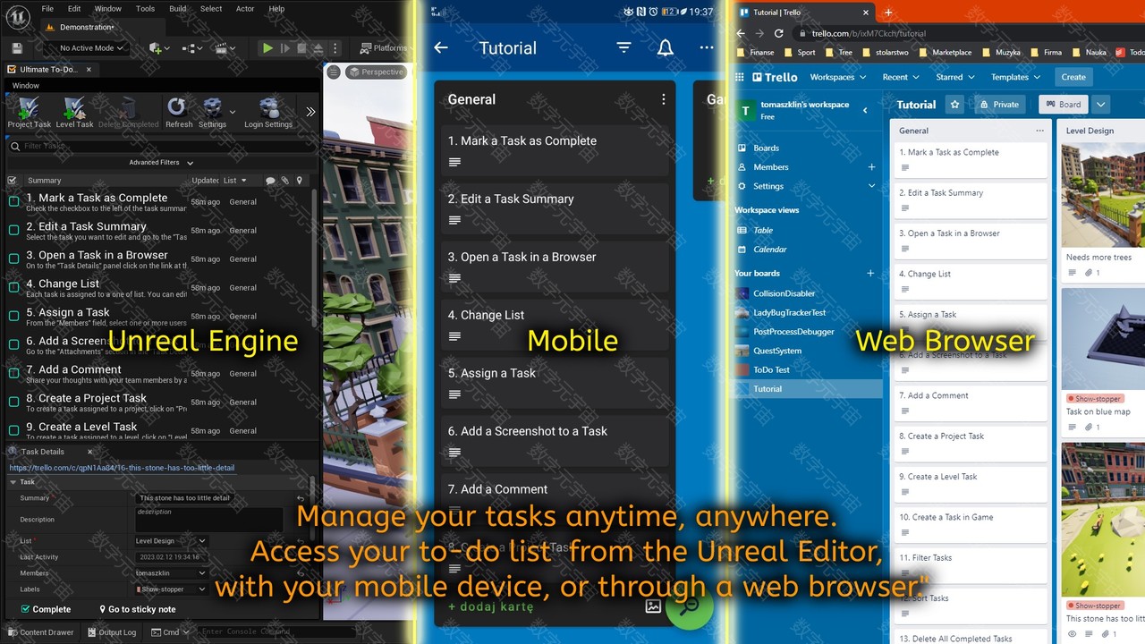Star the Tutorial board in Trello
1145x644 pixels.
(x=954, y=105)
